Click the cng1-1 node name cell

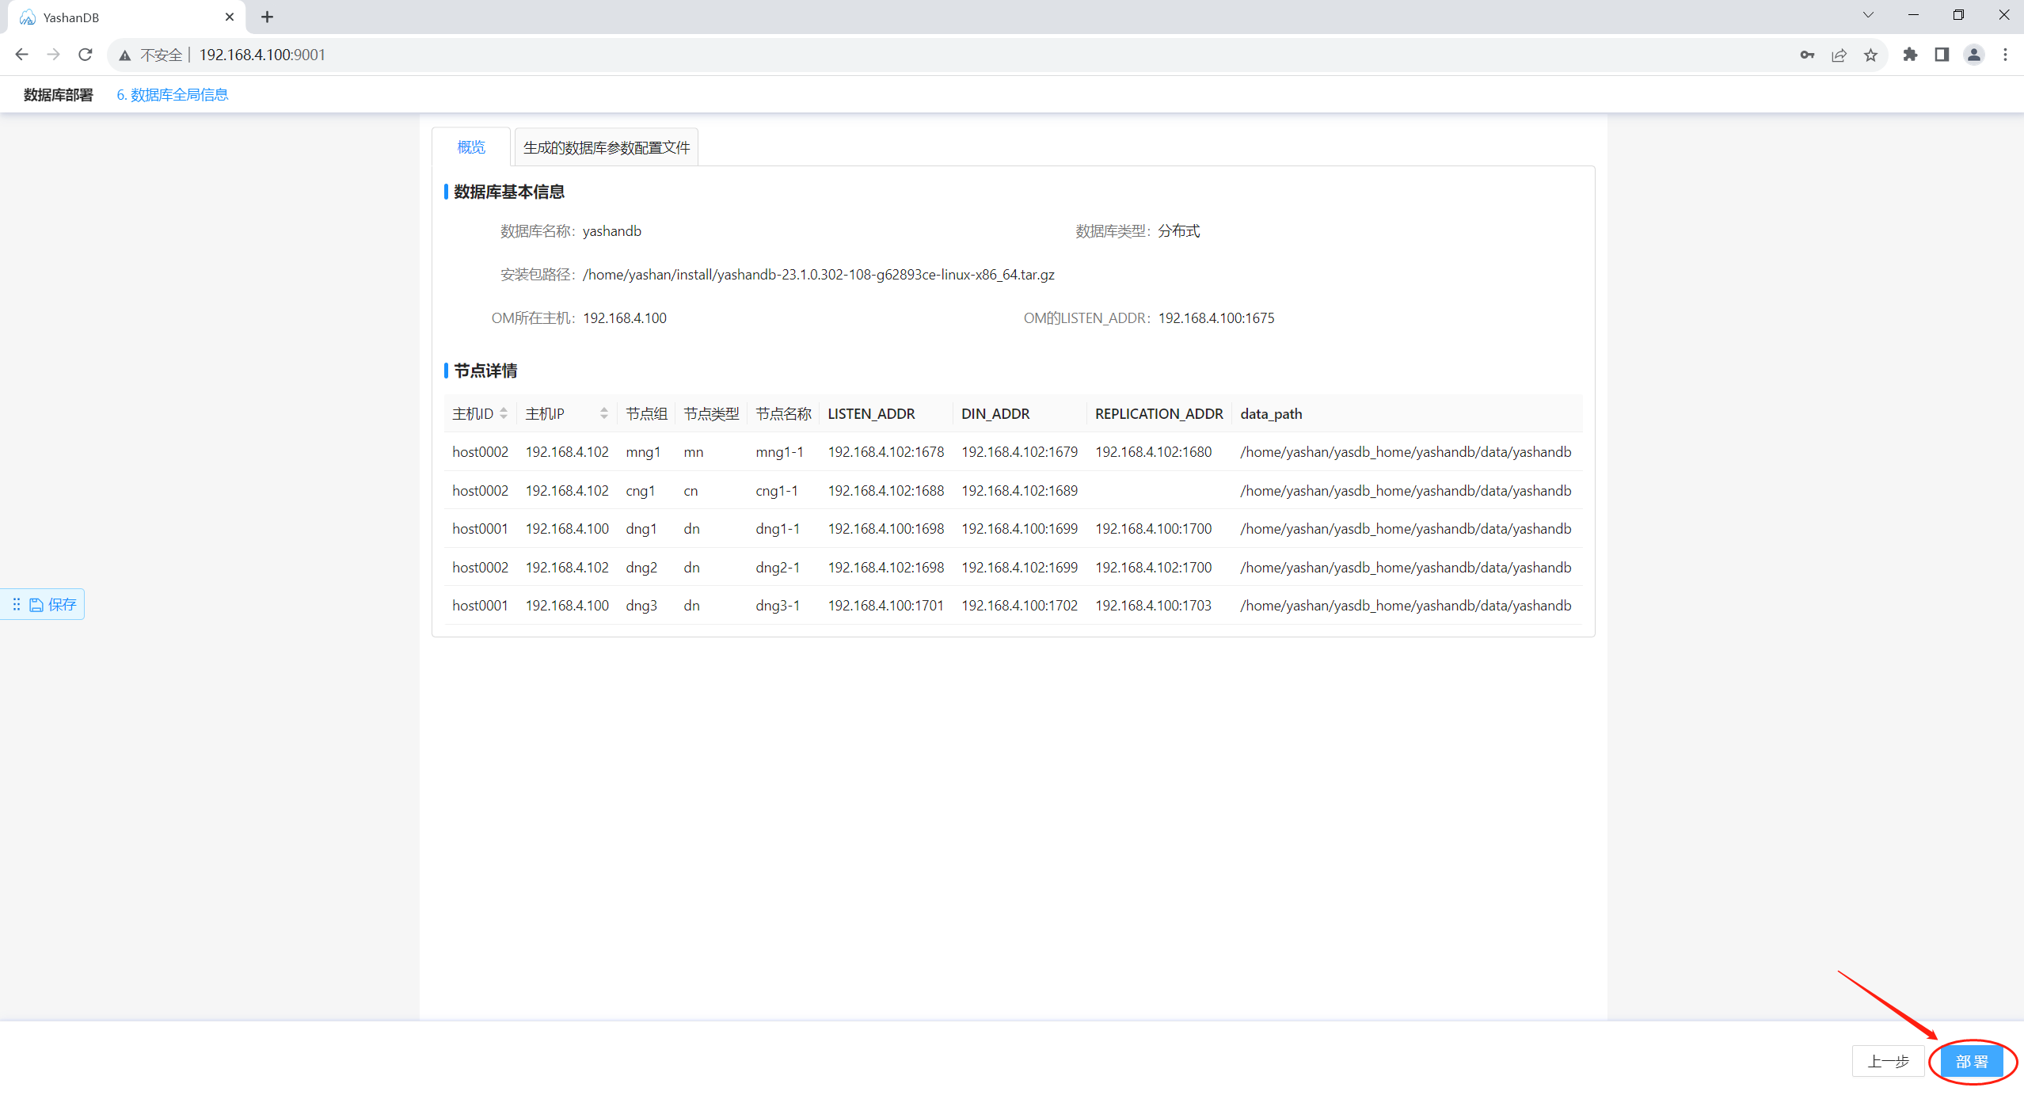[777, 491]
